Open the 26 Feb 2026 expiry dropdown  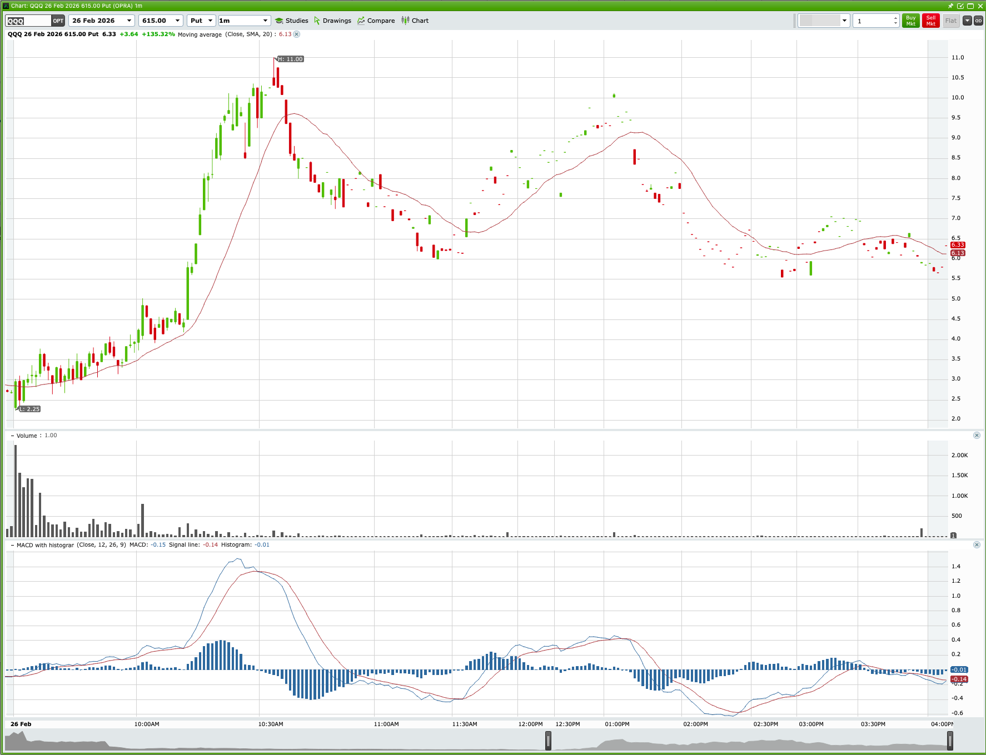(x=130, y=21)
